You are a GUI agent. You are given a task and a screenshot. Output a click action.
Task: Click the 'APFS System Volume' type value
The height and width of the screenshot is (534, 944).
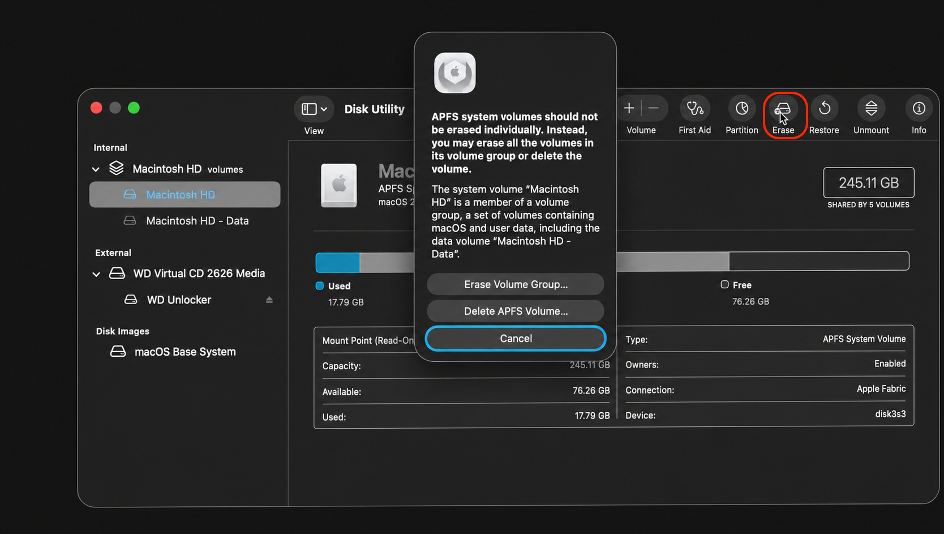coord(864,339)
